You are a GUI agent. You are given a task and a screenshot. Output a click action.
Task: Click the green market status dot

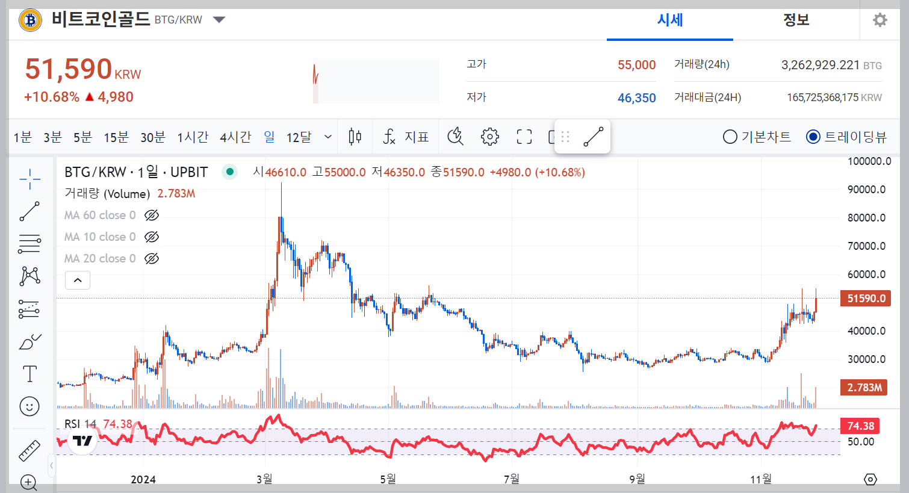pos(229,172)
